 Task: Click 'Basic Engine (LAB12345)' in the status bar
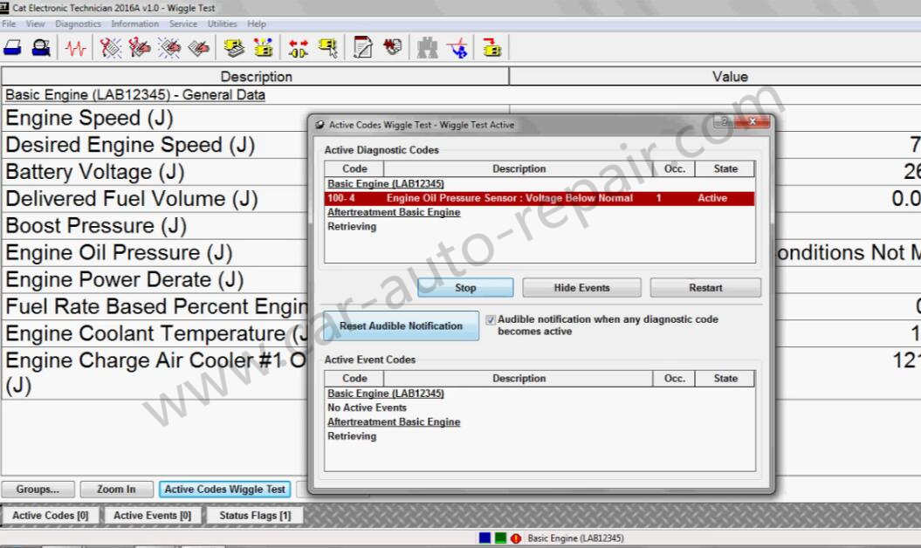(x=575, y=538)
